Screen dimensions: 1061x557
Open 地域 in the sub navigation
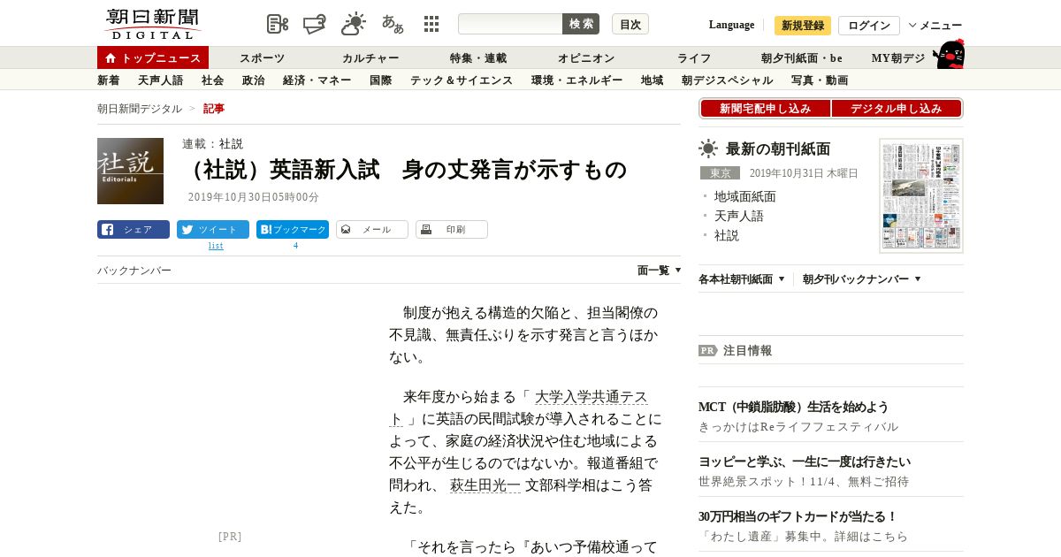pos(653,80)
